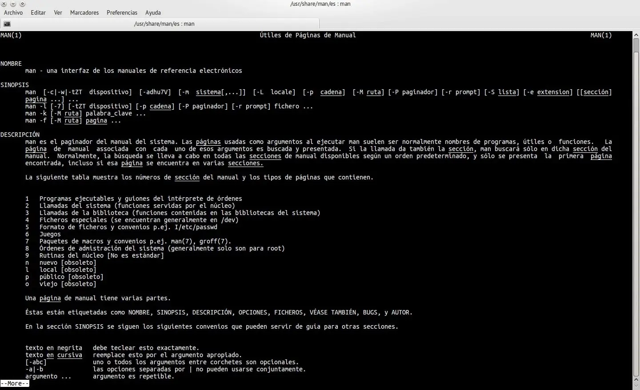Click 'argumento es repetible.' description
The image size is (640, 390).
pyautogui.click(x=134, y=376)
